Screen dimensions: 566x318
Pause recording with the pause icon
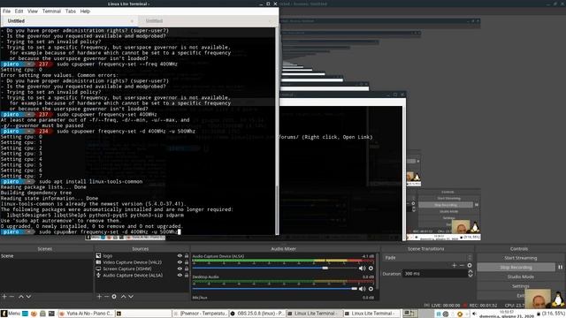click(x=560, y=267)
